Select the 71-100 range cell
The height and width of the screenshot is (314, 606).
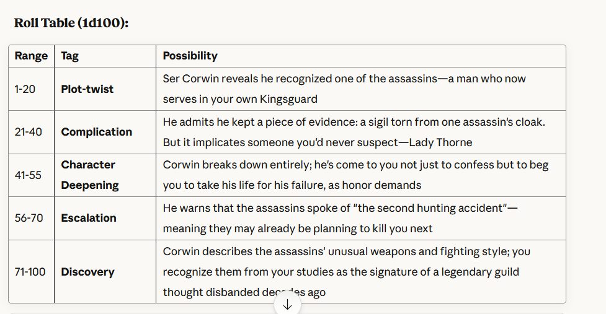click(30, 272)
